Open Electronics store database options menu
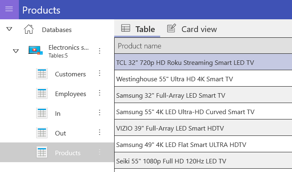Screen dimensions: 292x172 100,51
